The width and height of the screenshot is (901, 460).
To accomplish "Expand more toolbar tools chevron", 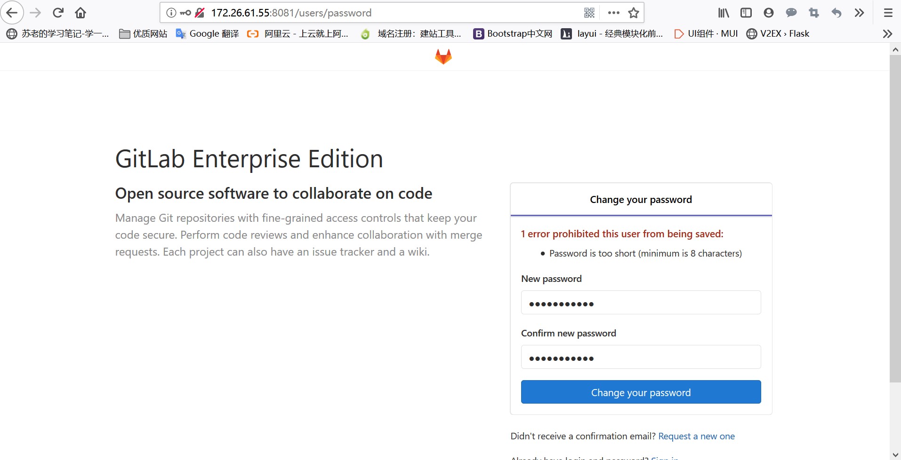I will (x=859, y=13).
